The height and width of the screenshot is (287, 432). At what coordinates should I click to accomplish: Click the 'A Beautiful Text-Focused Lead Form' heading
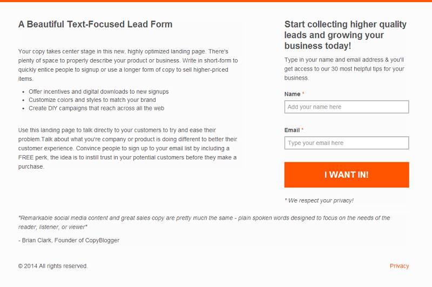(96, 24)
